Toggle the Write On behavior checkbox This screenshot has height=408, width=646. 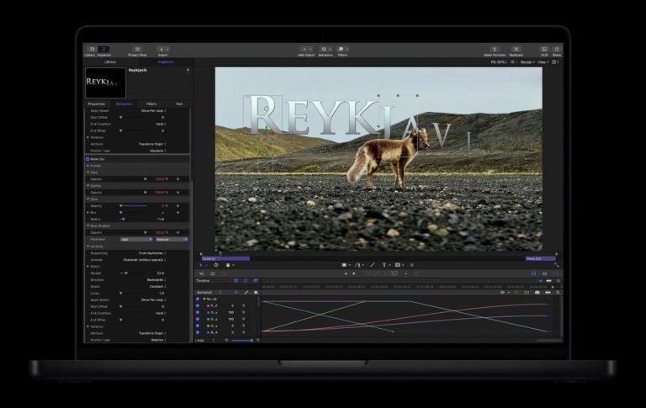point(87,159)
